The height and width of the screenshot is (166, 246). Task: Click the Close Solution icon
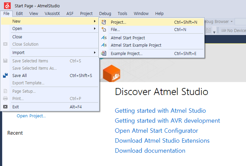pyautogui.click(x=5, y=44)
